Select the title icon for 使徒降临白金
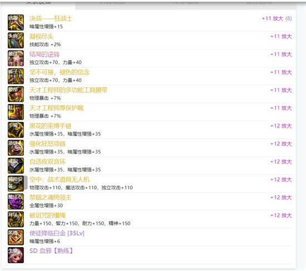Image resolution: width=306 pixels, height=271 pixels. (x=16, y=237)
